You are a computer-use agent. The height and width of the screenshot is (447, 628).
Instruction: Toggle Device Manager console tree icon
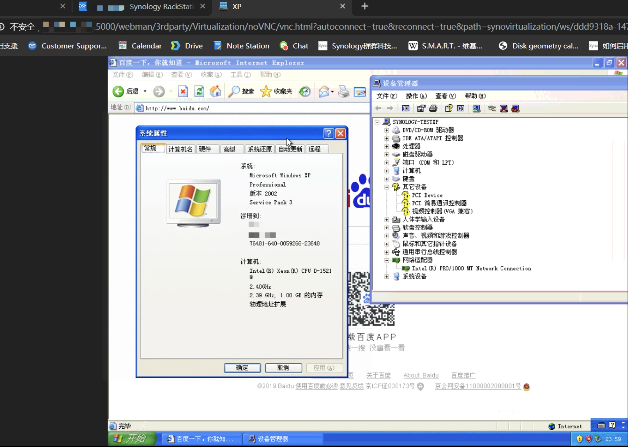[406, 108]
